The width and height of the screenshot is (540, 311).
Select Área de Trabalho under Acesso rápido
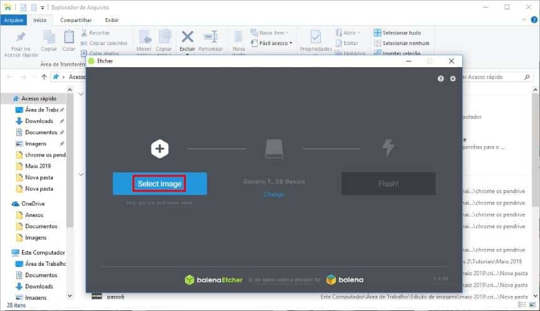(40, 110)
